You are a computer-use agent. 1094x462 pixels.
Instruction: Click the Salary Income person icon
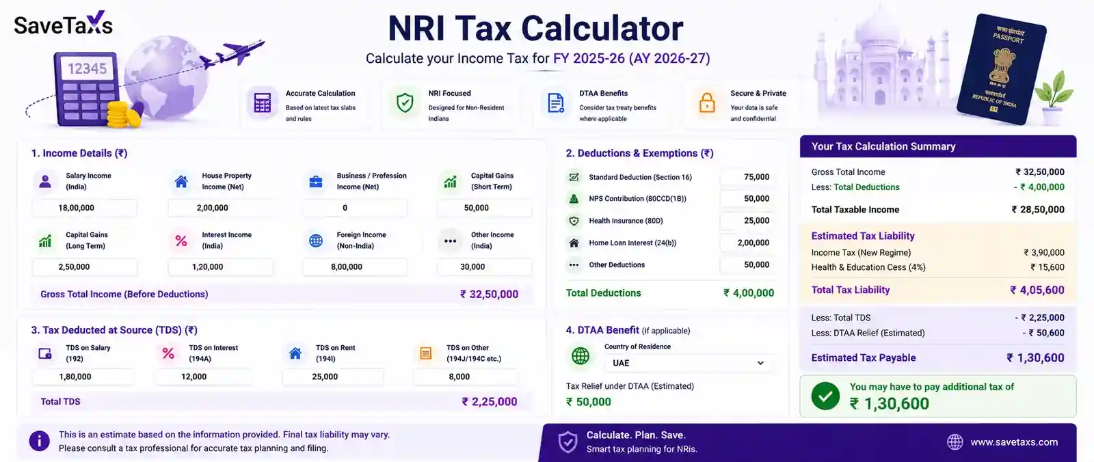pyautogui.click(x=45, y=181)
